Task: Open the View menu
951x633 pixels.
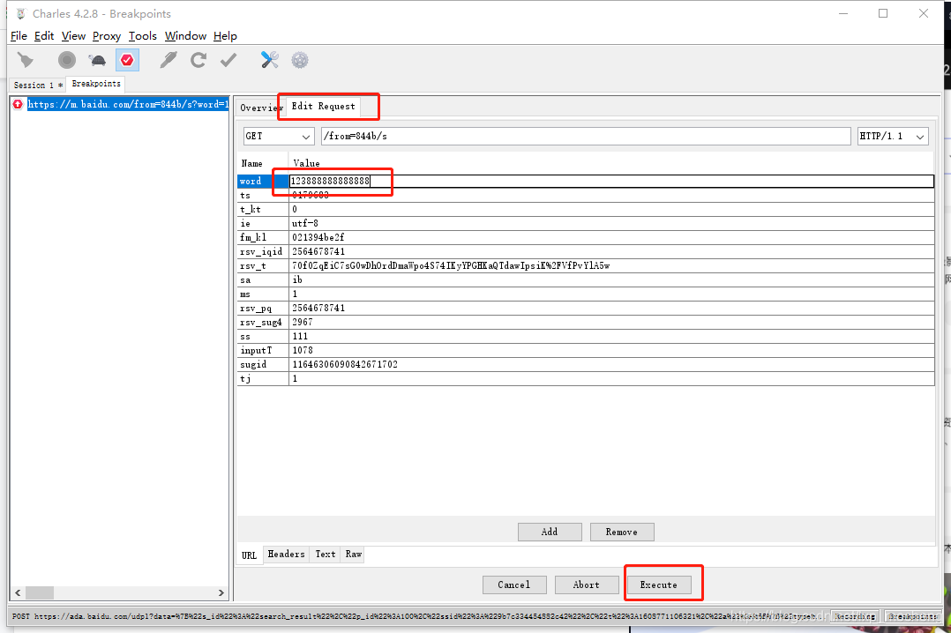Action: [x=73, y=36]
